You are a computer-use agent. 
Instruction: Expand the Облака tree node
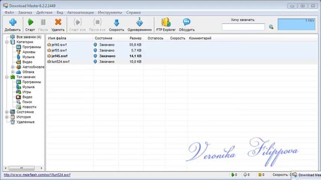(x=13, y=72)
